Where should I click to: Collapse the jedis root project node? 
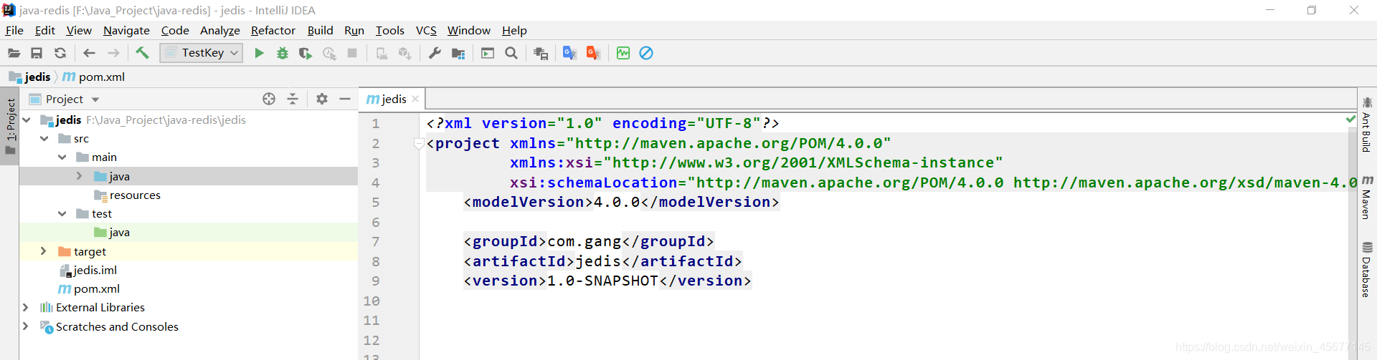[x=27, y=120]
